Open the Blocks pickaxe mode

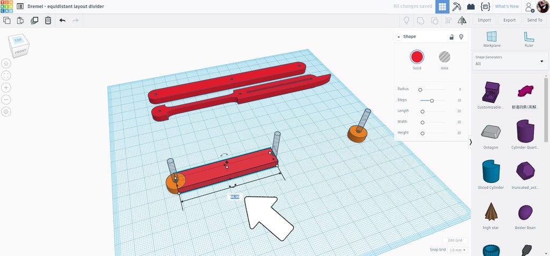point(457,6)
